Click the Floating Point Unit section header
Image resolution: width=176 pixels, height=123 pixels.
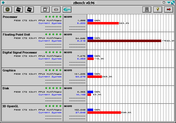[x=16, y=34]
